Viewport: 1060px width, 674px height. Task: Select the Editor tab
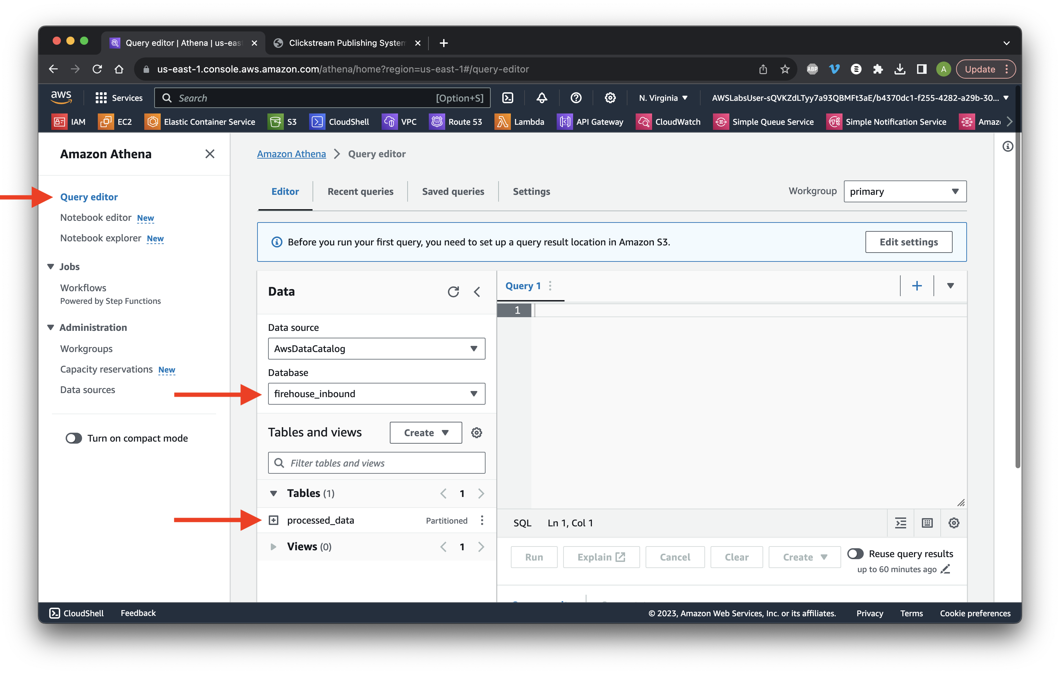(x=285, y=191)
